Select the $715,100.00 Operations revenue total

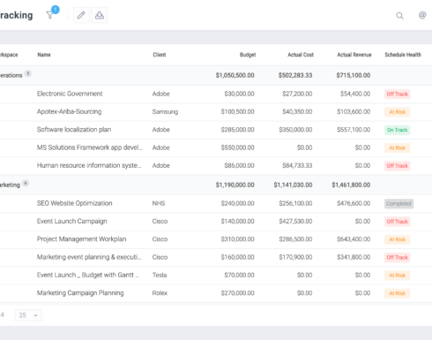354,75
